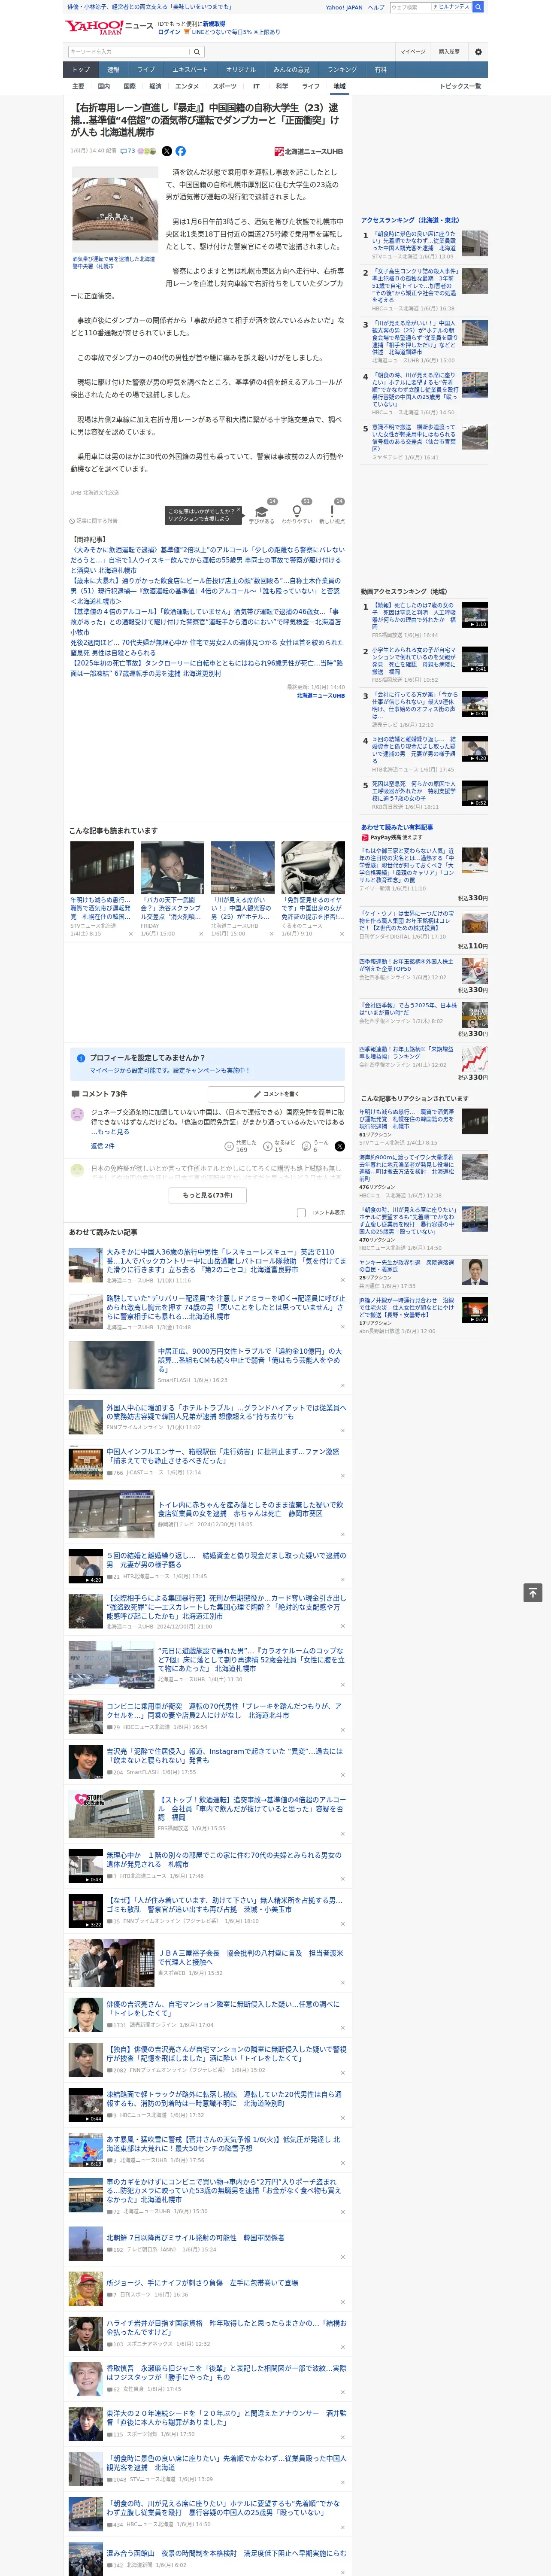Open the article's main building photo
Image resolution: width=551 pixels, height=2576 pixels.
pos(115,210)
